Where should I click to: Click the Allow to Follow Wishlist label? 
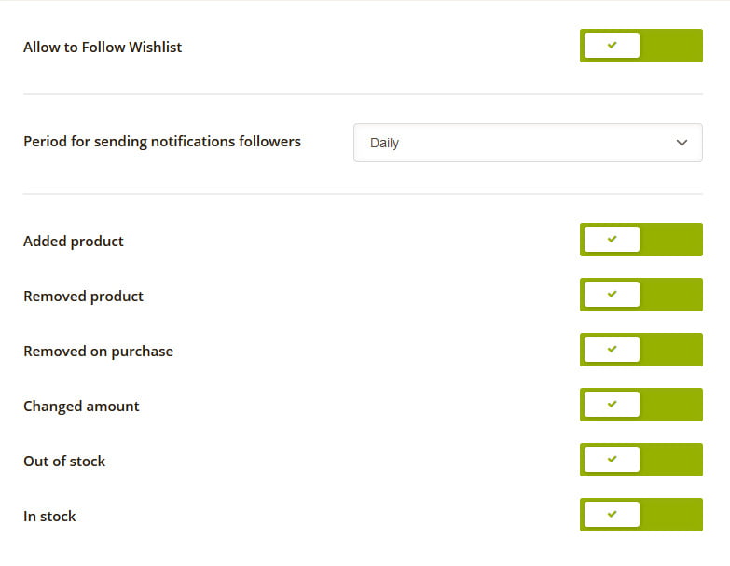click(103, 47)
